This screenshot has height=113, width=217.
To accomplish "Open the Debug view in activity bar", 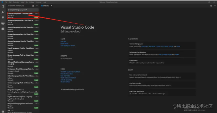I will (3, 23).
